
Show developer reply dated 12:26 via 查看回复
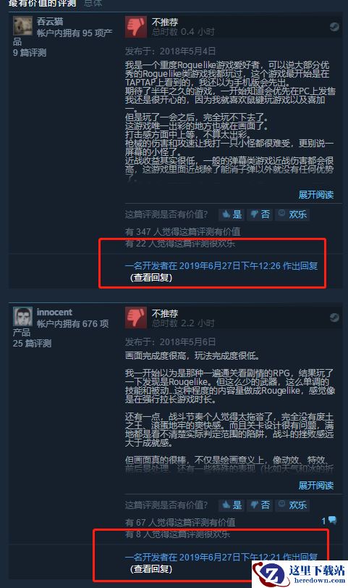click(151, 278)
